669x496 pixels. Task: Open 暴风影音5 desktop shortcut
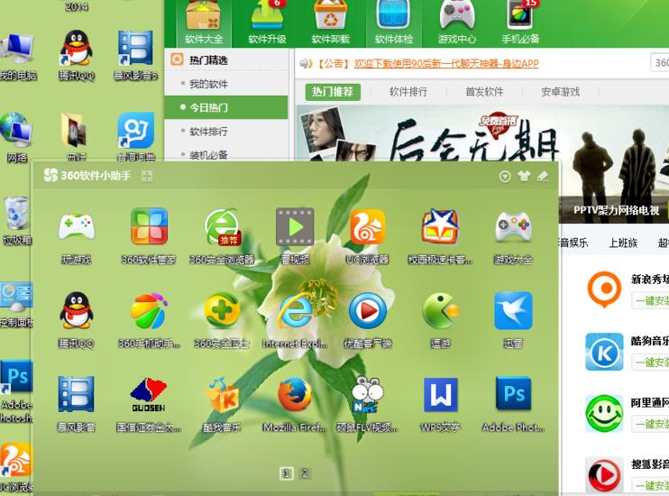[x=135, y=55]
